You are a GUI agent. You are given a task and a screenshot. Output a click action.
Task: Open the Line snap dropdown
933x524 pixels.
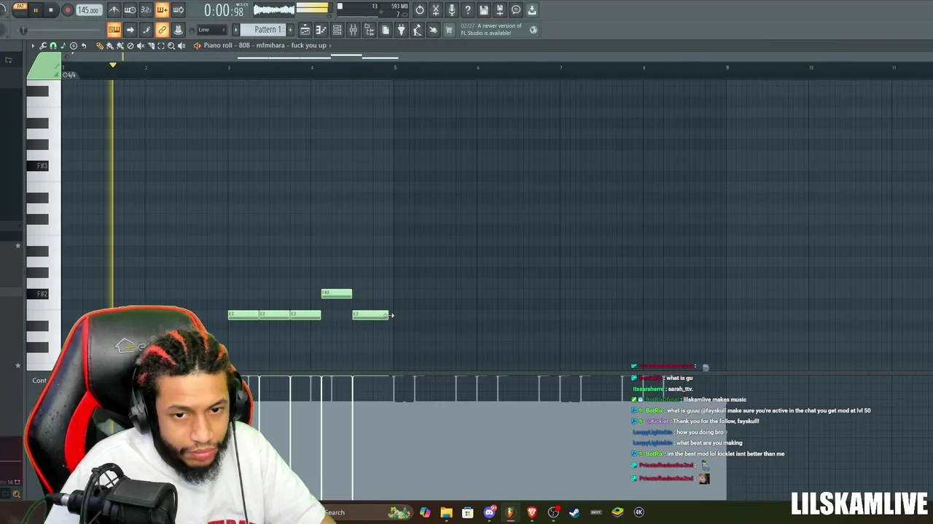click(211, 30)
